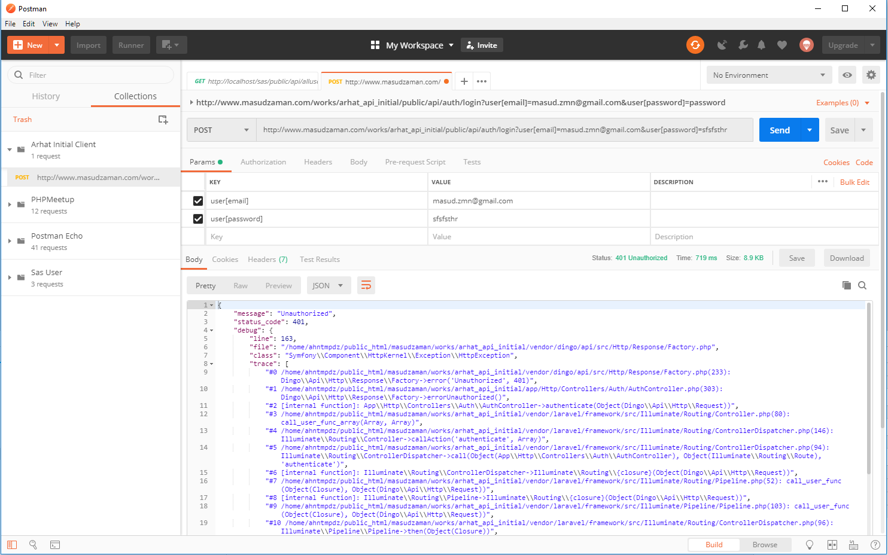Screen dimensions: 888x555
Task: Uncheck the user[email] parameter checkbox
Action: pos(198,201)
